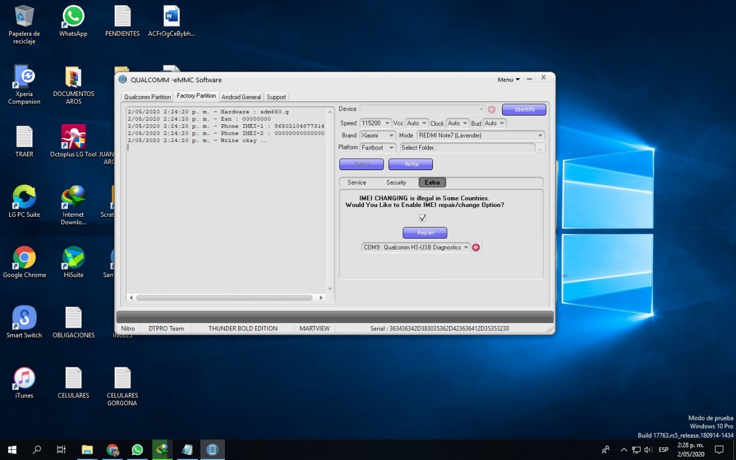Open the Menu dropdown in title bar
736x460 pixels.
(509, 80)
